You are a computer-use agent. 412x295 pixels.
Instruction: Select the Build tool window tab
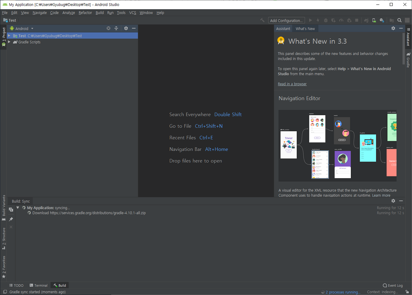60,285
